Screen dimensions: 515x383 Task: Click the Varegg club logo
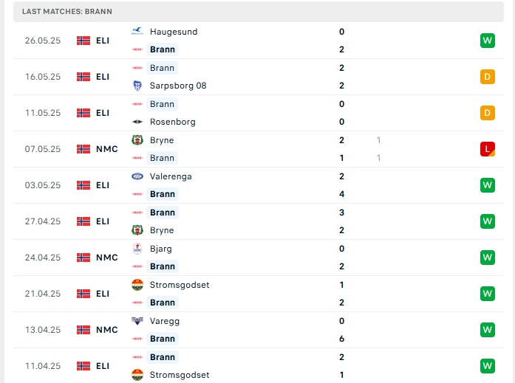137,321
